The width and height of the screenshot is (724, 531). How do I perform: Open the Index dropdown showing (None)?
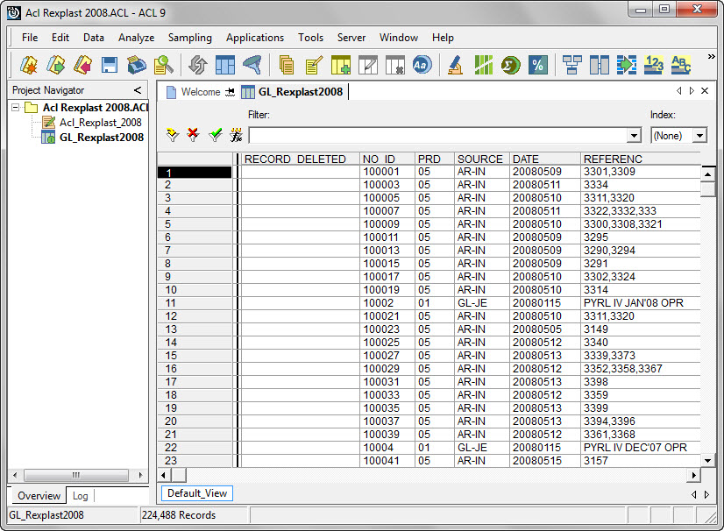[700, 136]
